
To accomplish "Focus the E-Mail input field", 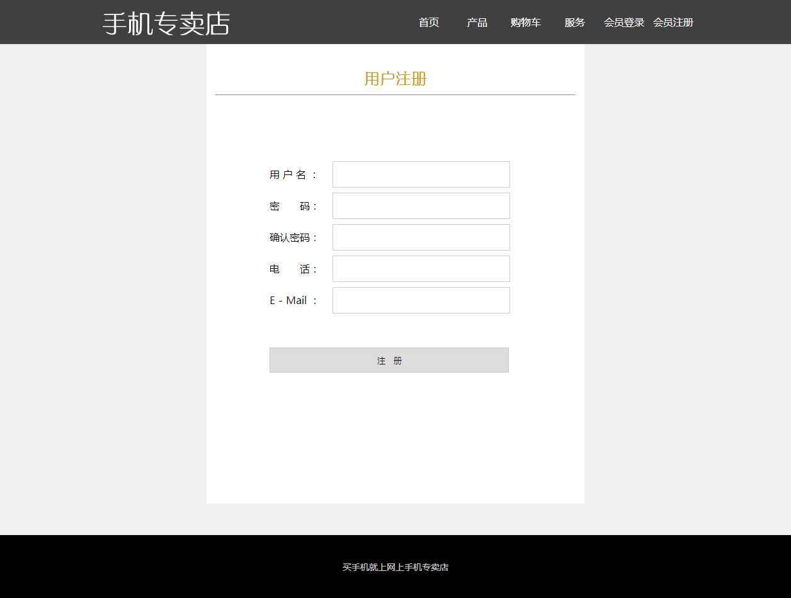I will [x=421, y=300].
